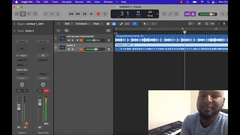Screen dimensions: 240x135
Task: Toggle Automation show/hide button
Action: tap(121, 24)
